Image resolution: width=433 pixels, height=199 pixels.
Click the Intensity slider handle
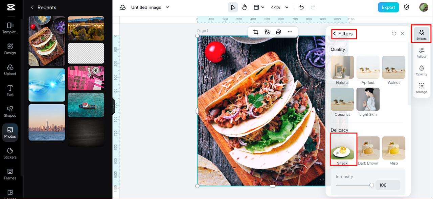coord(371,185)
